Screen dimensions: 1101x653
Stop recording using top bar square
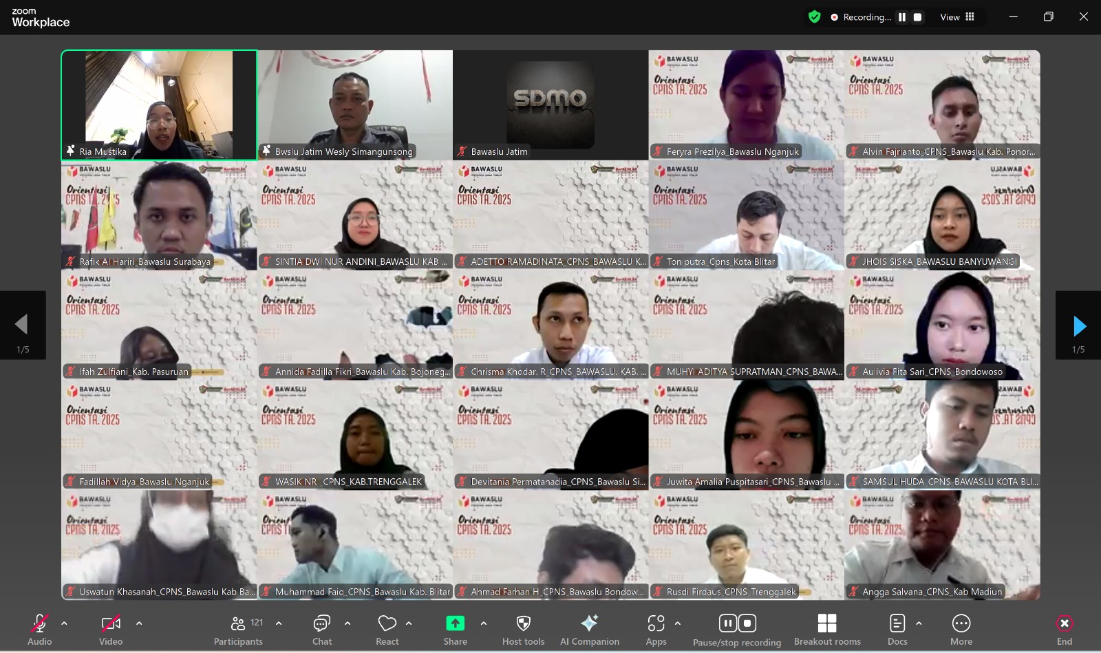tap(917, 17)
